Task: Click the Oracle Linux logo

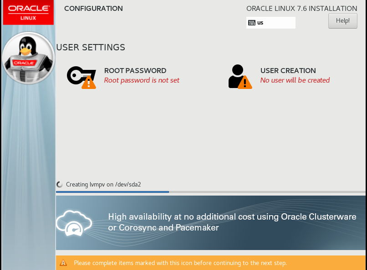Action: coord(28,12)
